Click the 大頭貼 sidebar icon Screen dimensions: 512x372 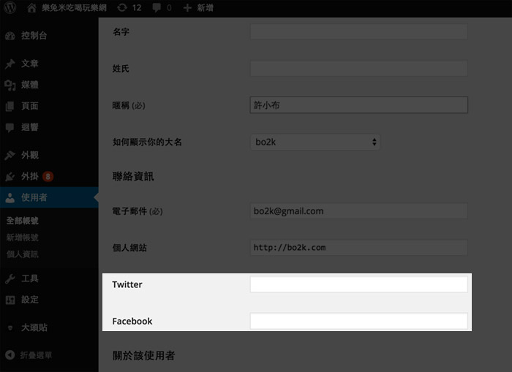click(x=10, y=327)
